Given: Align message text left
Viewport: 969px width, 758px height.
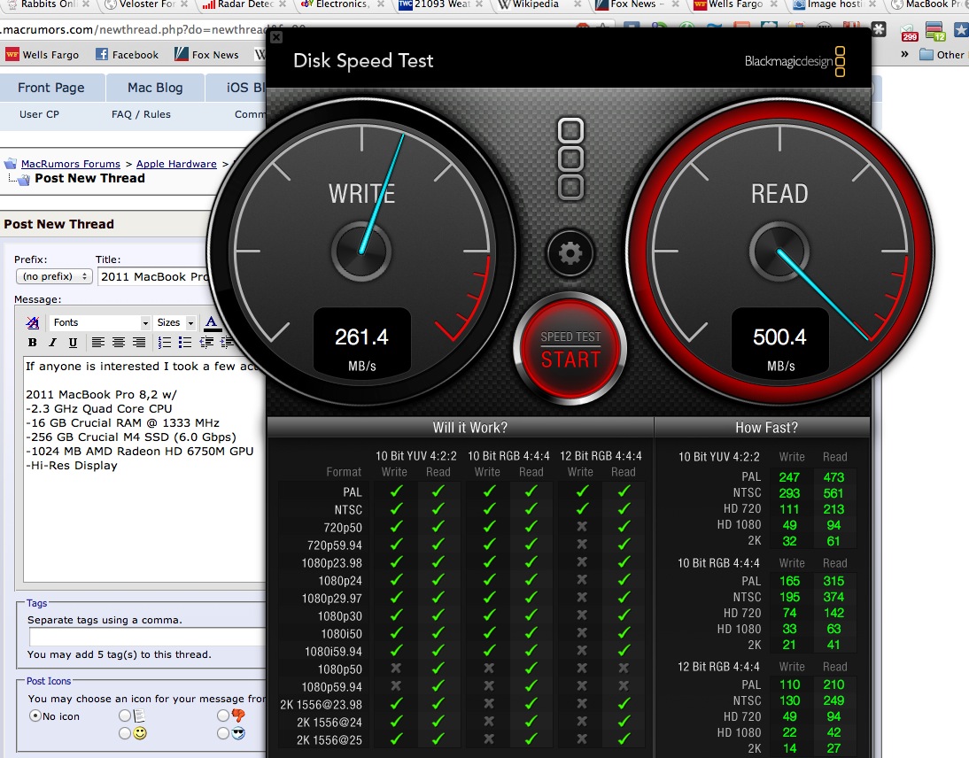Looking at the screenshot, I should tap(97, 342).
